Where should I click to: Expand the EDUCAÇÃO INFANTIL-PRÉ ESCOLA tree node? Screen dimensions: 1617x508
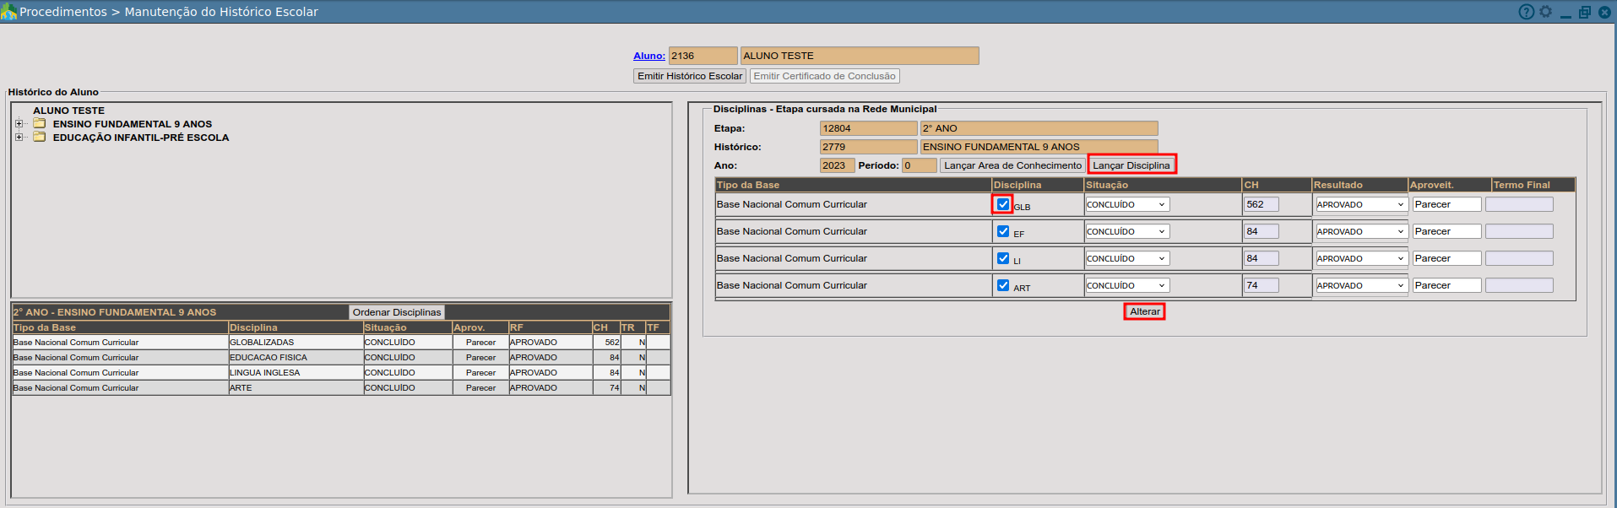click(x=19, y=137)
